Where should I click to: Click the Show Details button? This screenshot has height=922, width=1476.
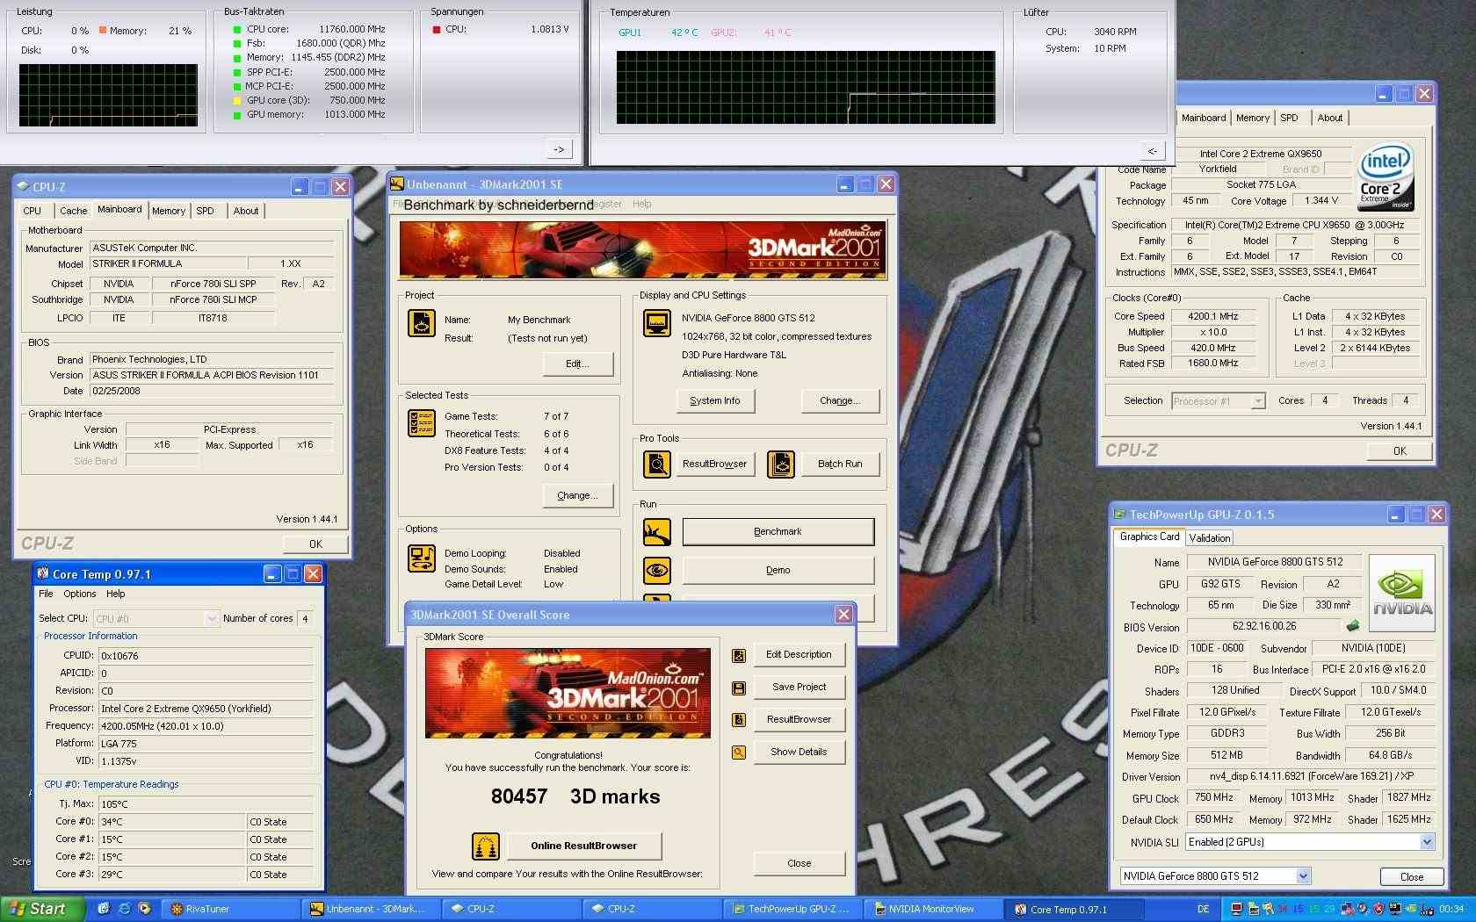(x=799, y=753)
